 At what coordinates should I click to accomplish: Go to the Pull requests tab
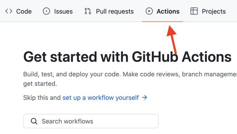114,11
